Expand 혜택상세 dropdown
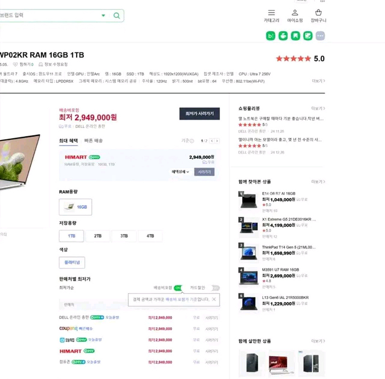The height and width of the screenshot is (379, 385). pyautogui.click(x=180, y=172)
